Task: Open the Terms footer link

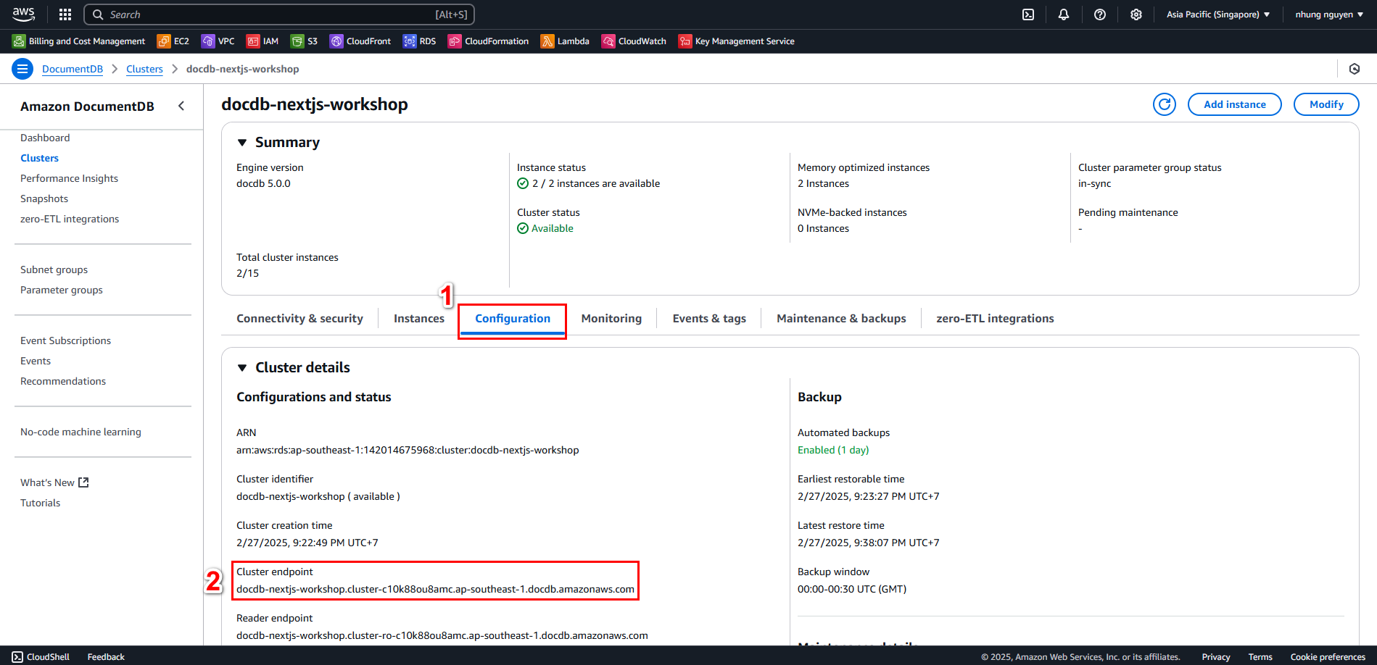Action: pos(1260,657)
